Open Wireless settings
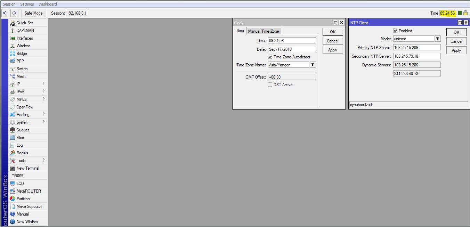The image size is (470, 227). pyautogui.click(x=28, y=46)
